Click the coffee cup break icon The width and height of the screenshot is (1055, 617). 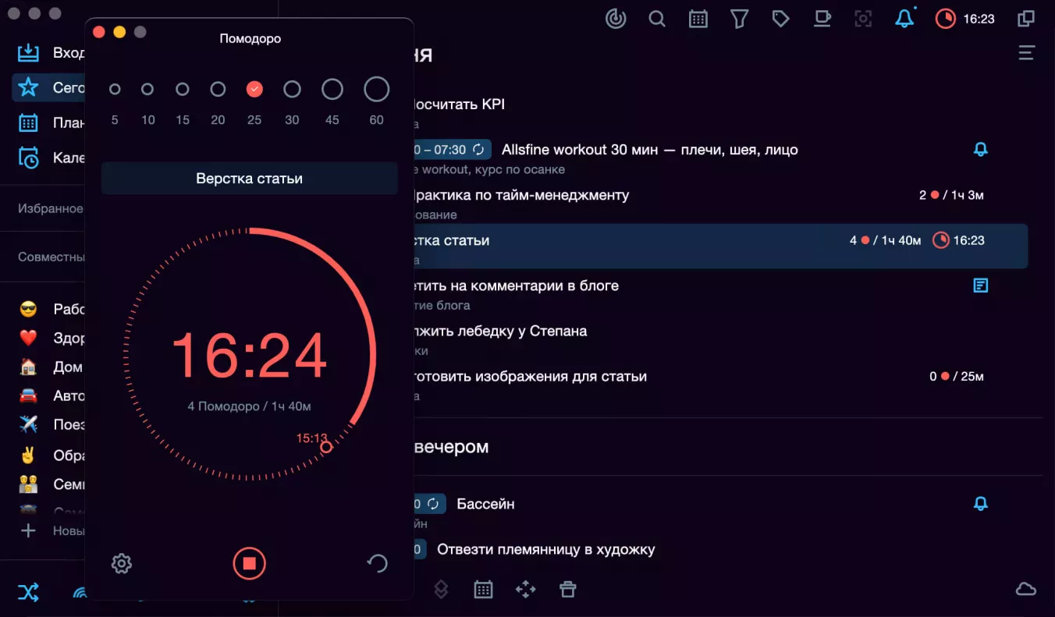tap(822, 19)
